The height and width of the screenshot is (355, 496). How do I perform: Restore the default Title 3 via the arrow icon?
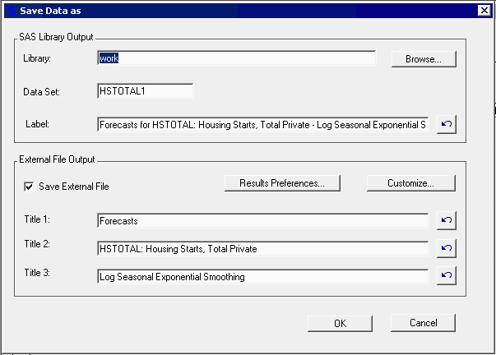pos(445,277)
